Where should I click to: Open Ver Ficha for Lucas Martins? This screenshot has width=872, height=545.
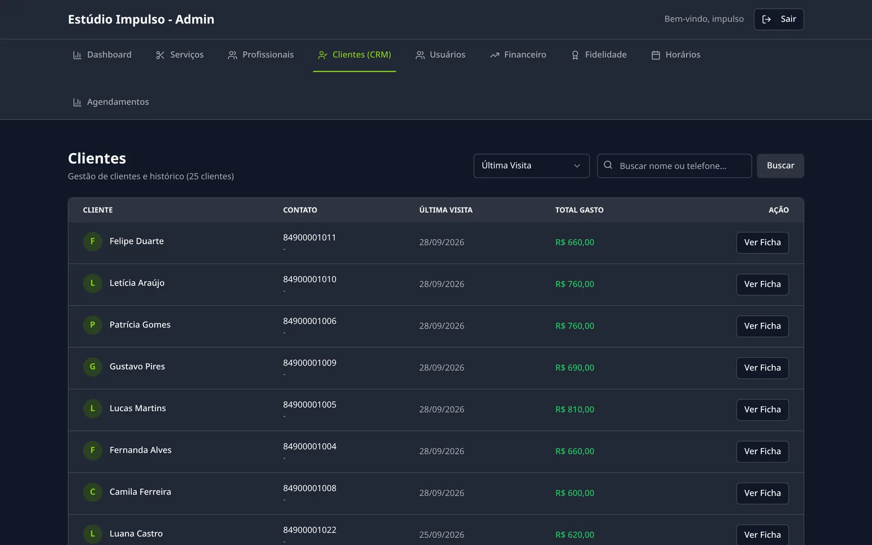[762, 410]
